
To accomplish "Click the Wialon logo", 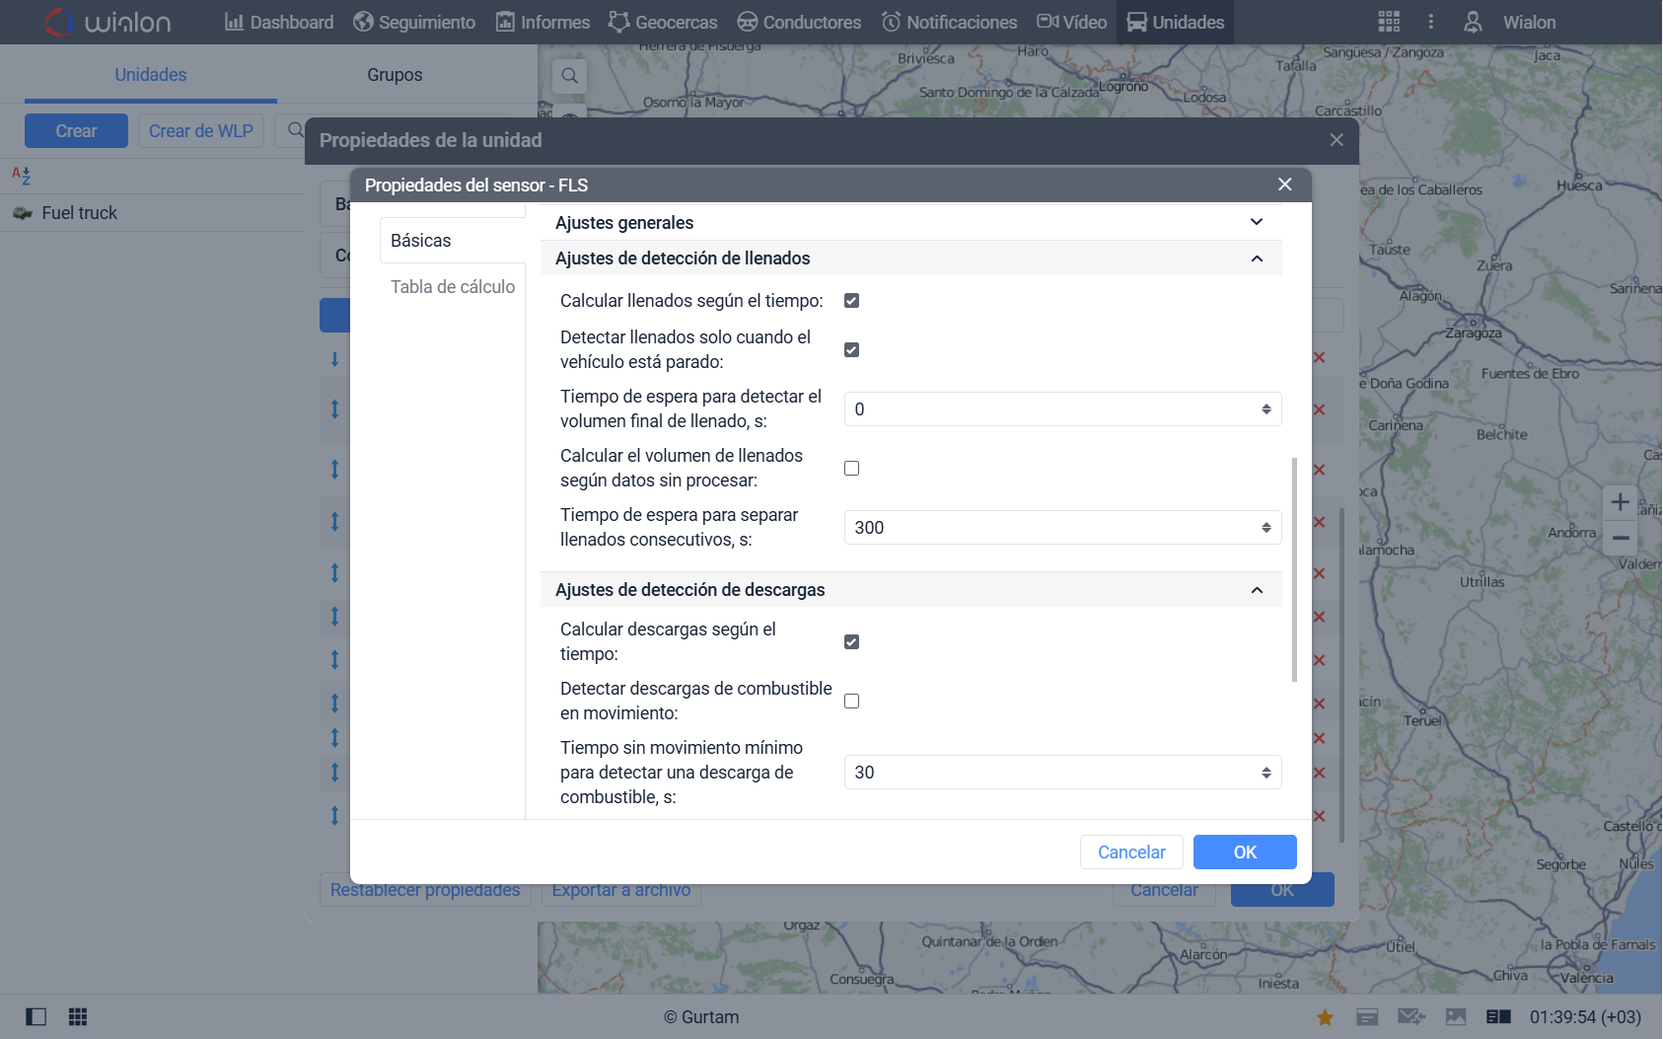I will click(x=108, y=22).
